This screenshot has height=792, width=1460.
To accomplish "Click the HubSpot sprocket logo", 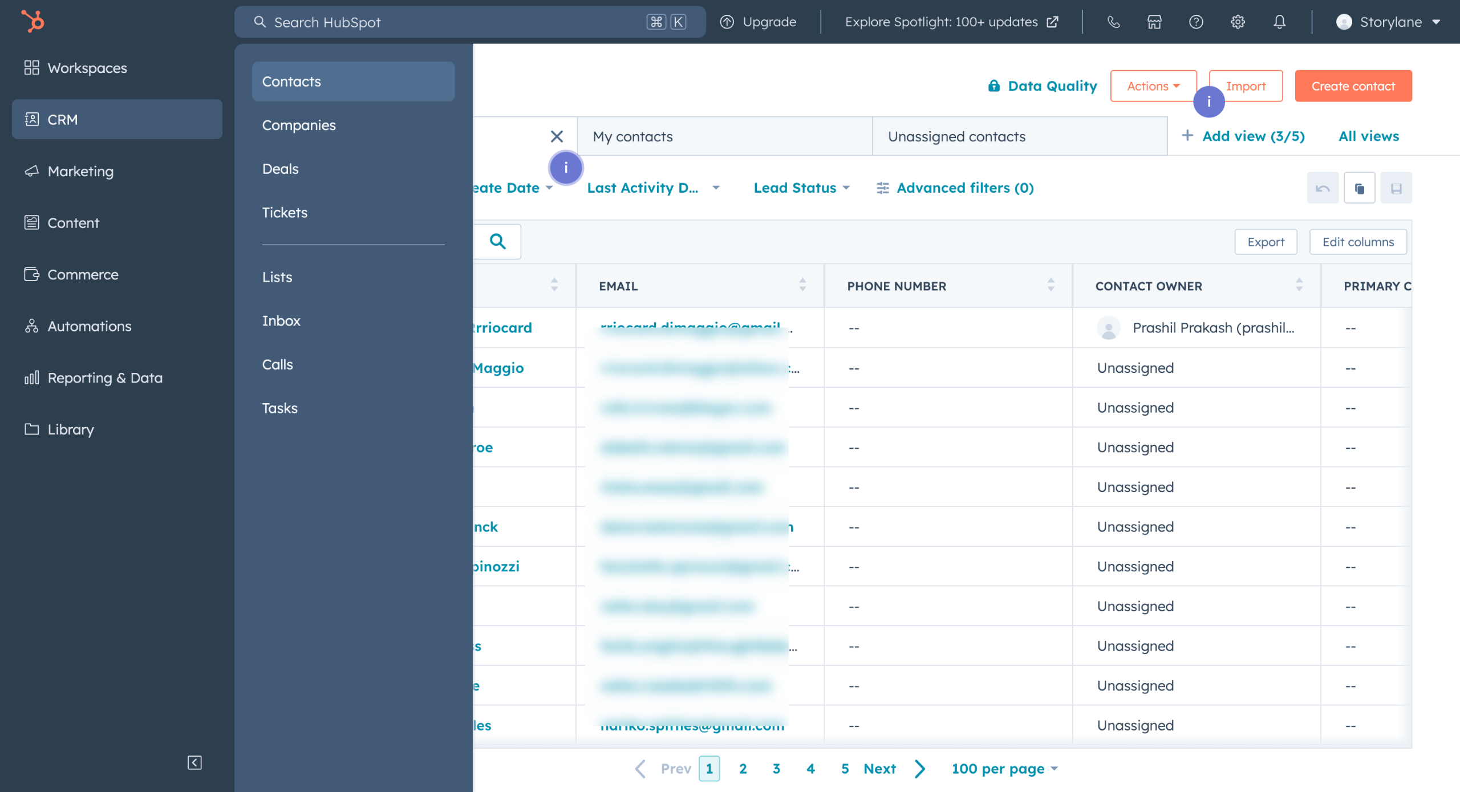I will pos(33,22).
